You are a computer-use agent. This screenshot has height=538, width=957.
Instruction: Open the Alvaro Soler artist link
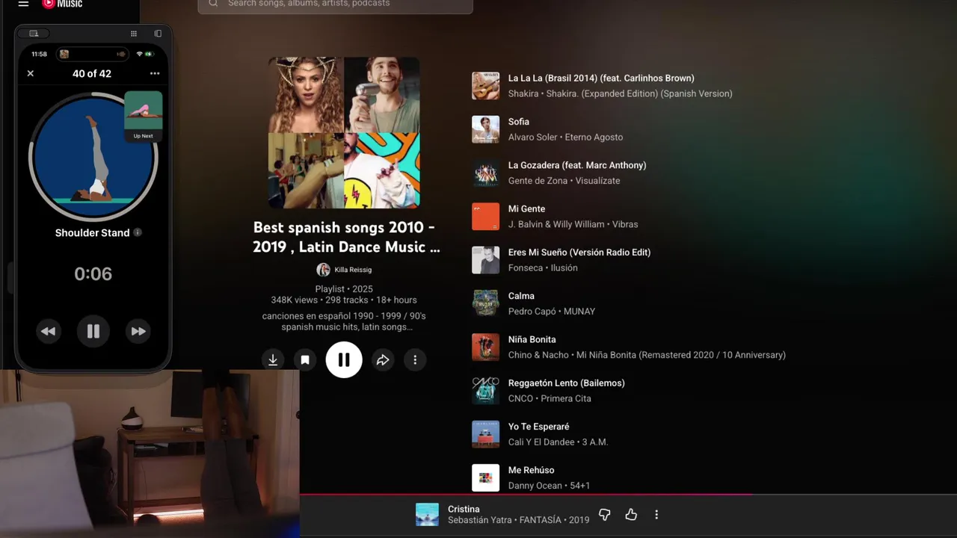pos(533,137)
